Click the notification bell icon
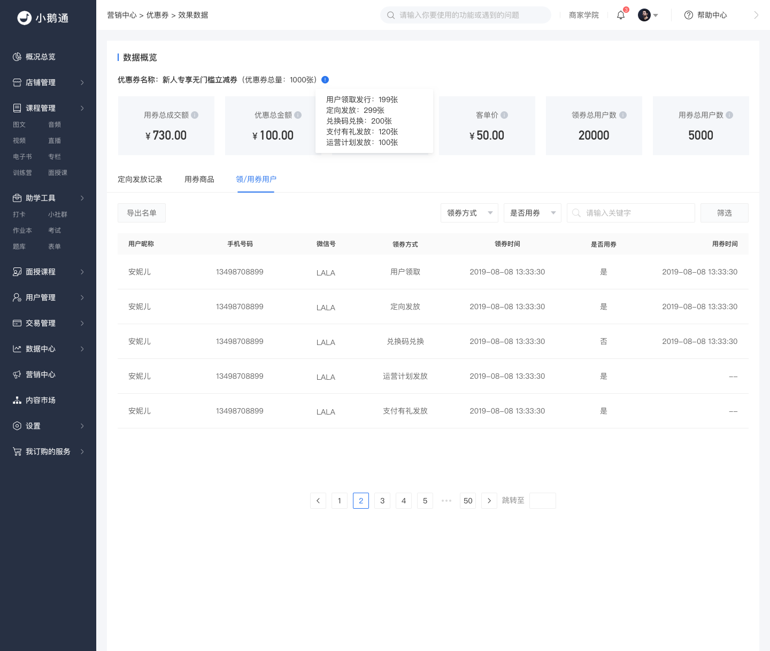This screenshot has height=651, width=770. (x=621, y=15)
